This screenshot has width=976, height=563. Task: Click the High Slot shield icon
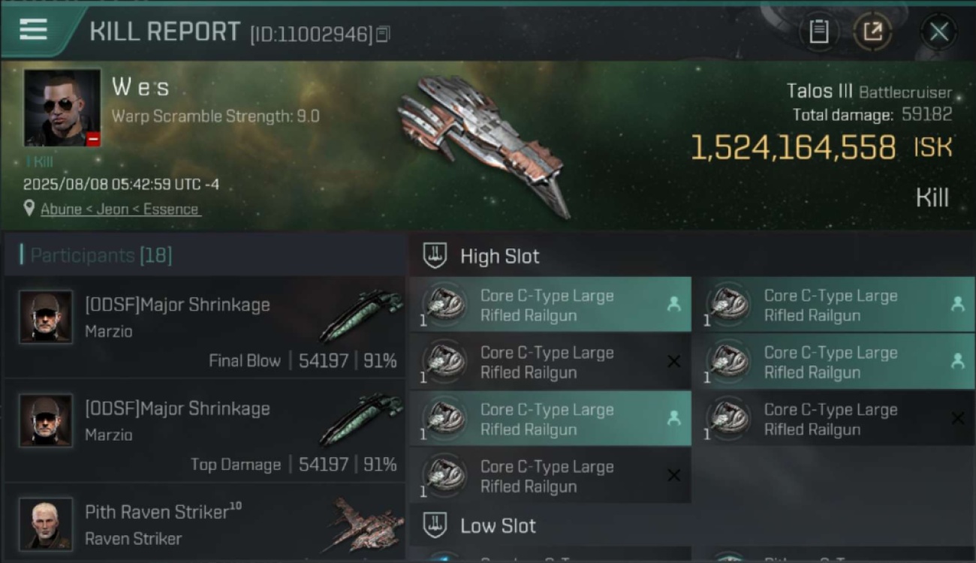pos(435,256)
